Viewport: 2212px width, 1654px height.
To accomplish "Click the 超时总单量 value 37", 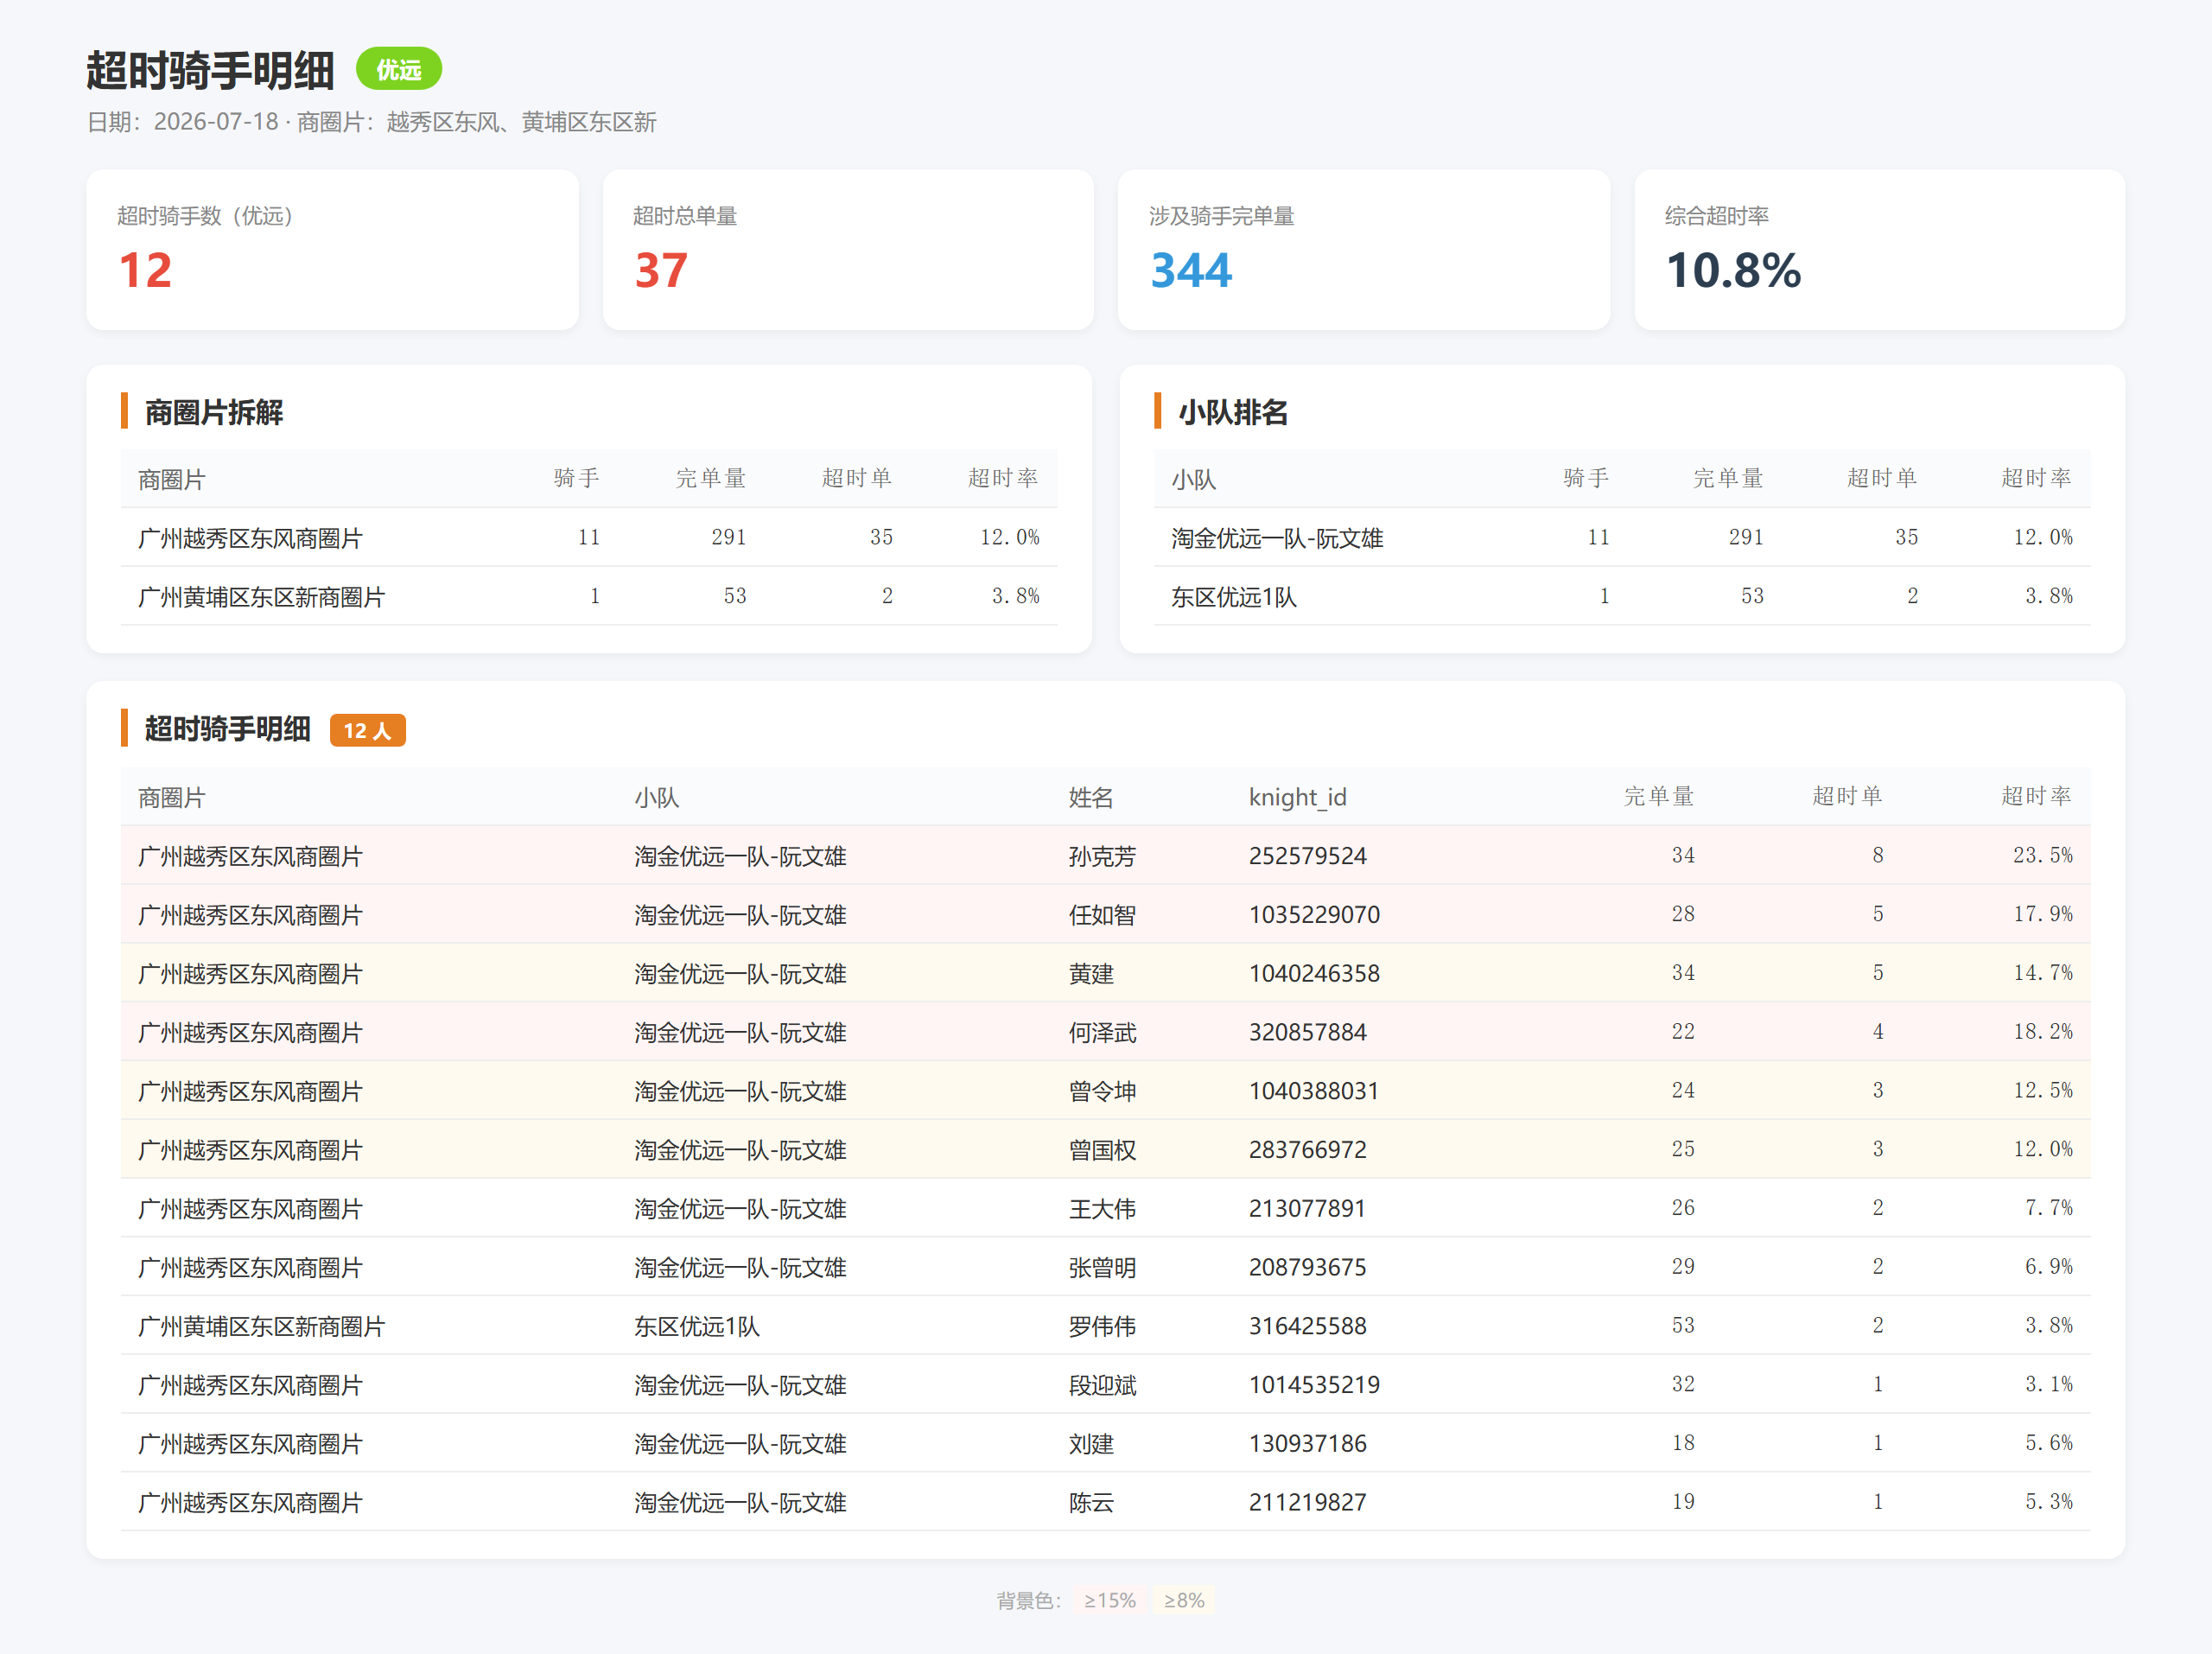I will coord(661,270).
